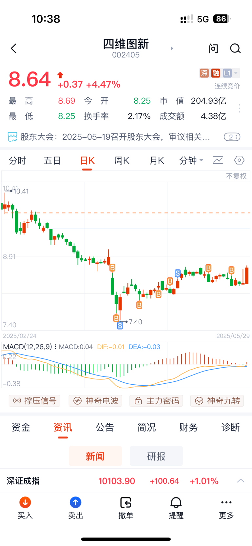Tap the 买入 buy button
The image size is (252, 546).
[x=25, y=508]
